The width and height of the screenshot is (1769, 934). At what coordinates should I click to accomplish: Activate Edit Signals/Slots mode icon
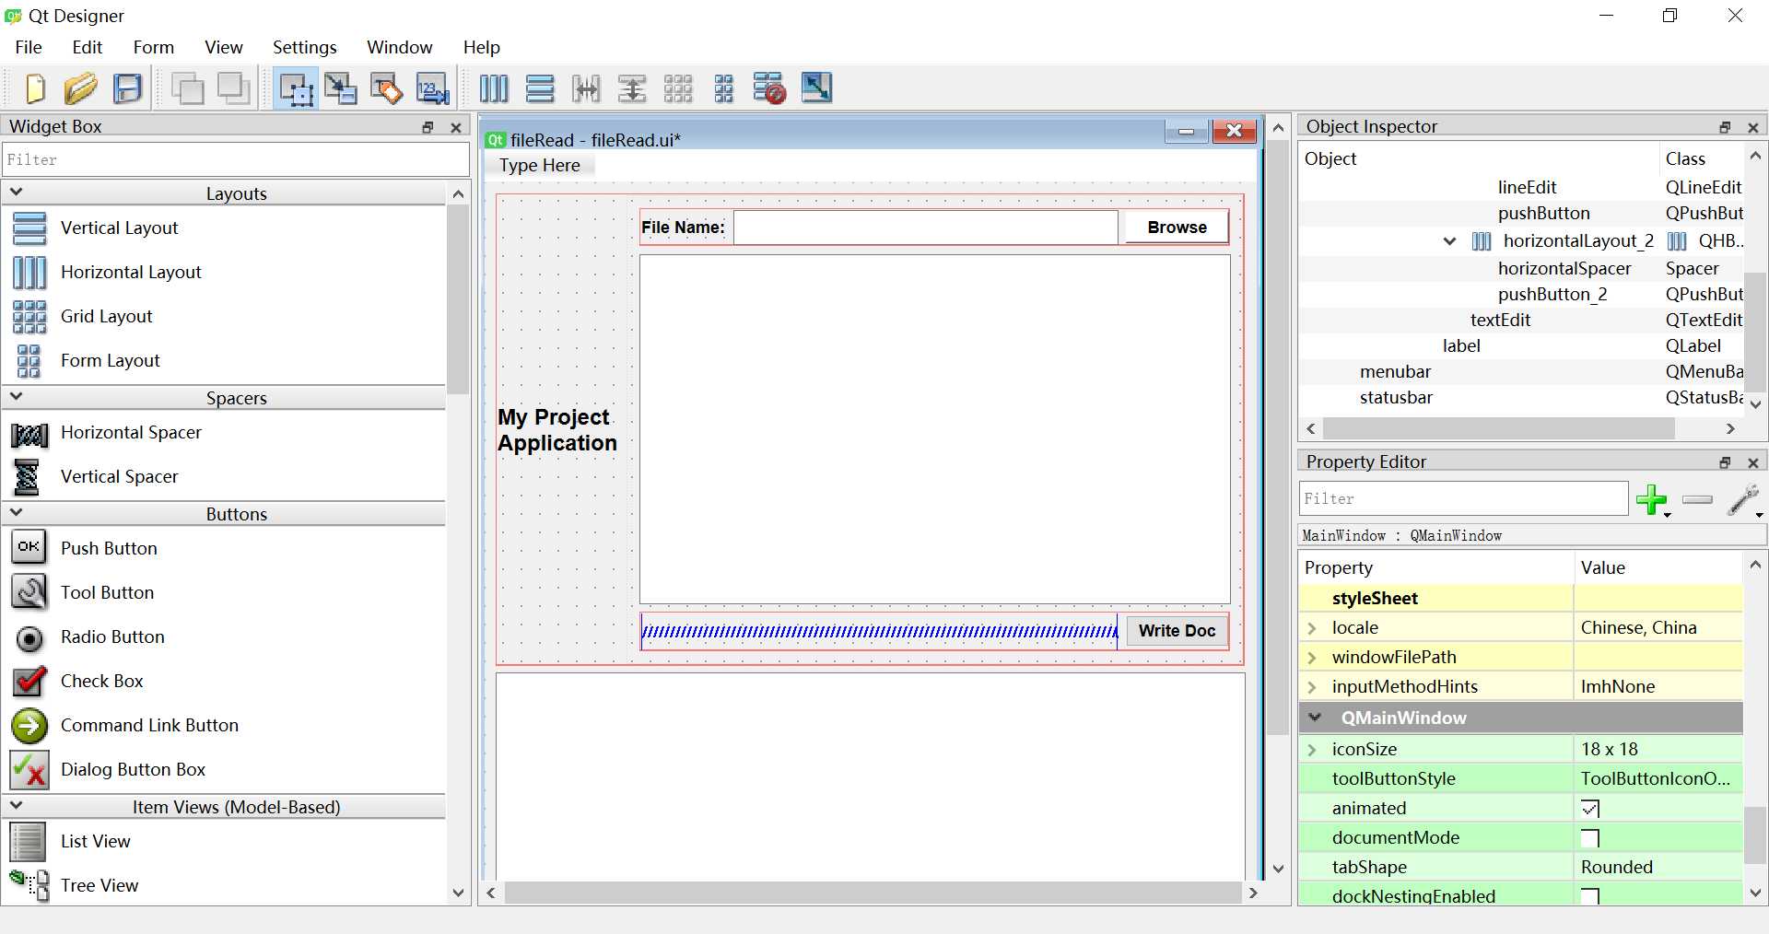(x=340, y=88)
